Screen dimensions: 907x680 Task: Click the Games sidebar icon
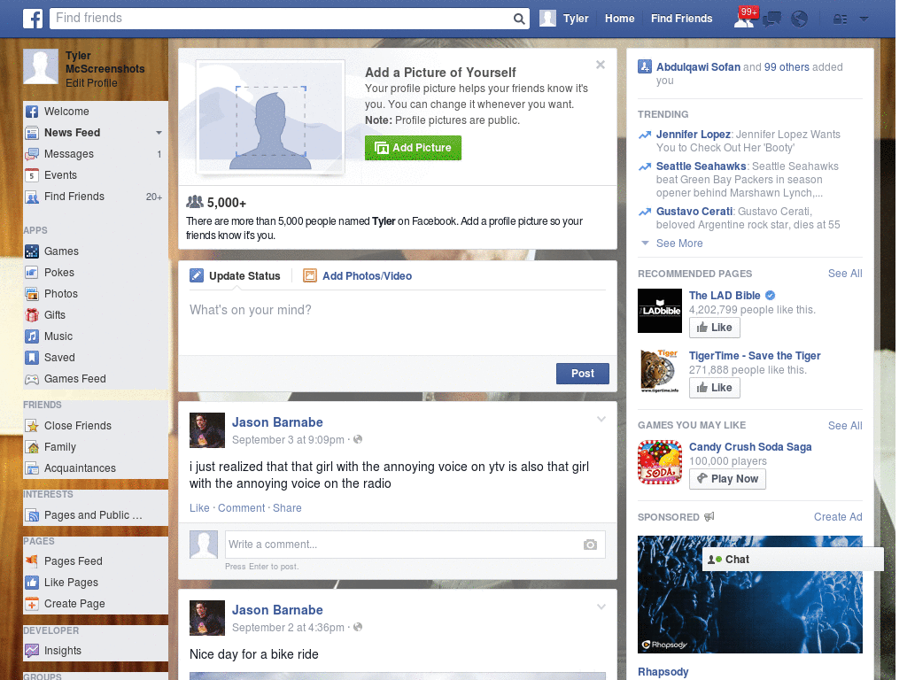tap(32, 251)
